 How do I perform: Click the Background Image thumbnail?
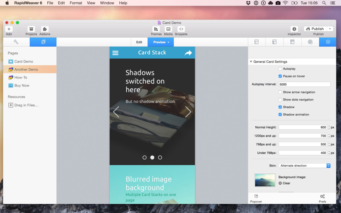pyautogui.click(x=265, y=180)
